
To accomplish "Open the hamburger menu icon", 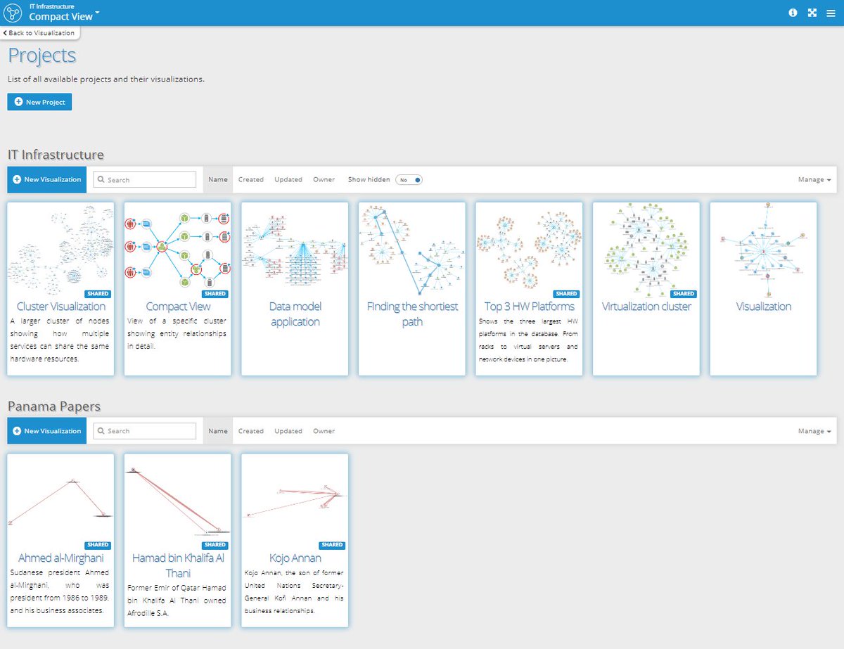I will coord(831,13).
